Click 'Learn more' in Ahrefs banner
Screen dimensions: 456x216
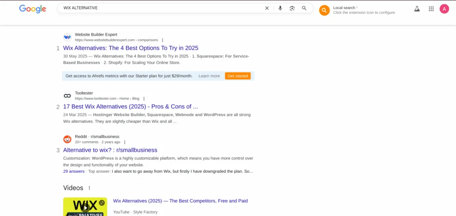tap(209, 76)
